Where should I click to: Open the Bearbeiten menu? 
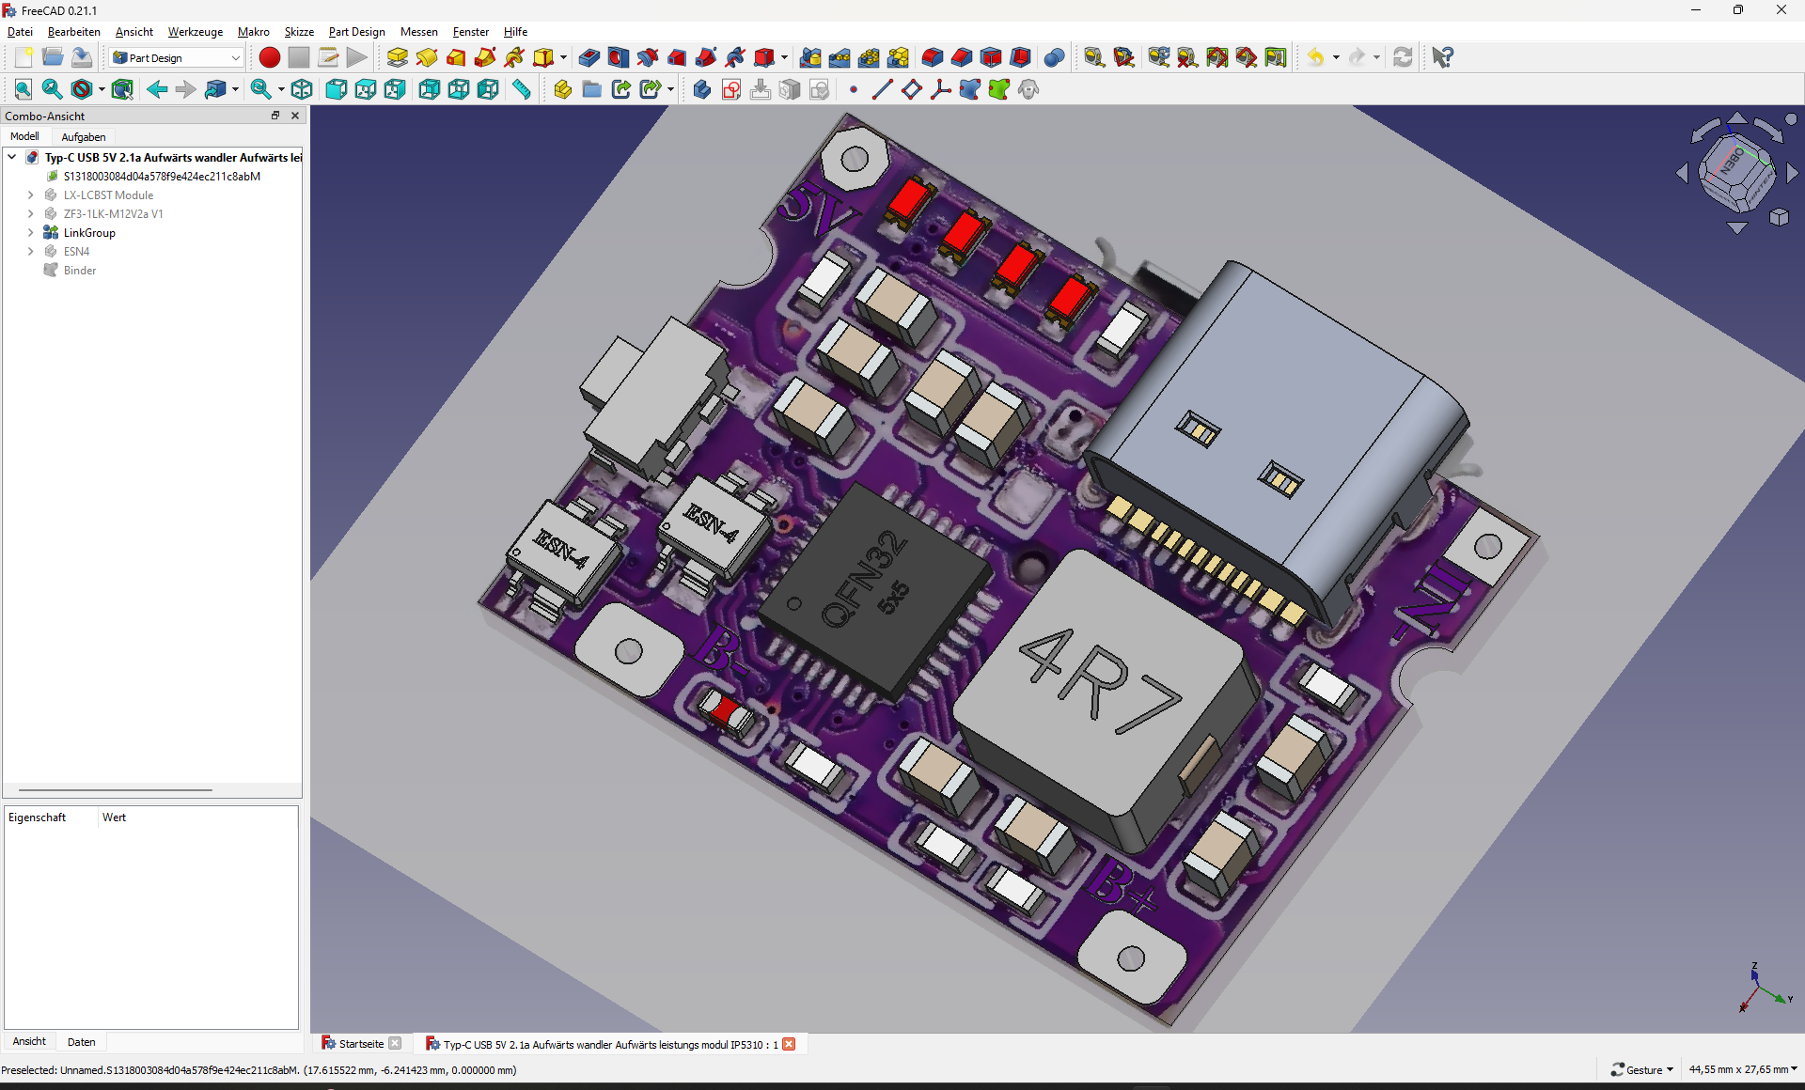pos(74,31)
